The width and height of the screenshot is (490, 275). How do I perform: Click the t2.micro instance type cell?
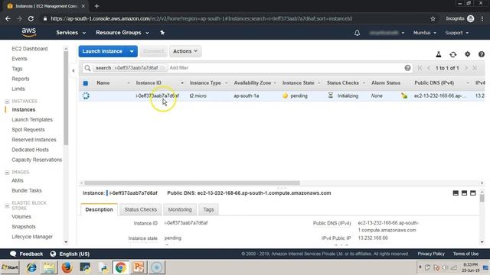click(198, 95)
